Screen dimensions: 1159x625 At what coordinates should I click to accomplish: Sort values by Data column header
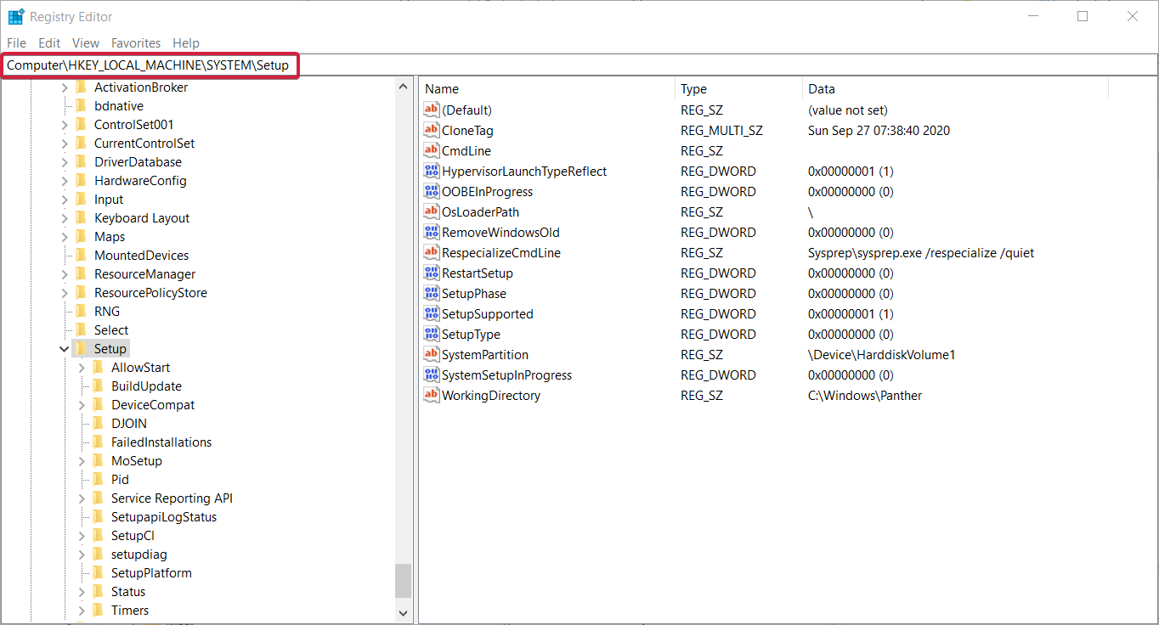pos(955,89)
